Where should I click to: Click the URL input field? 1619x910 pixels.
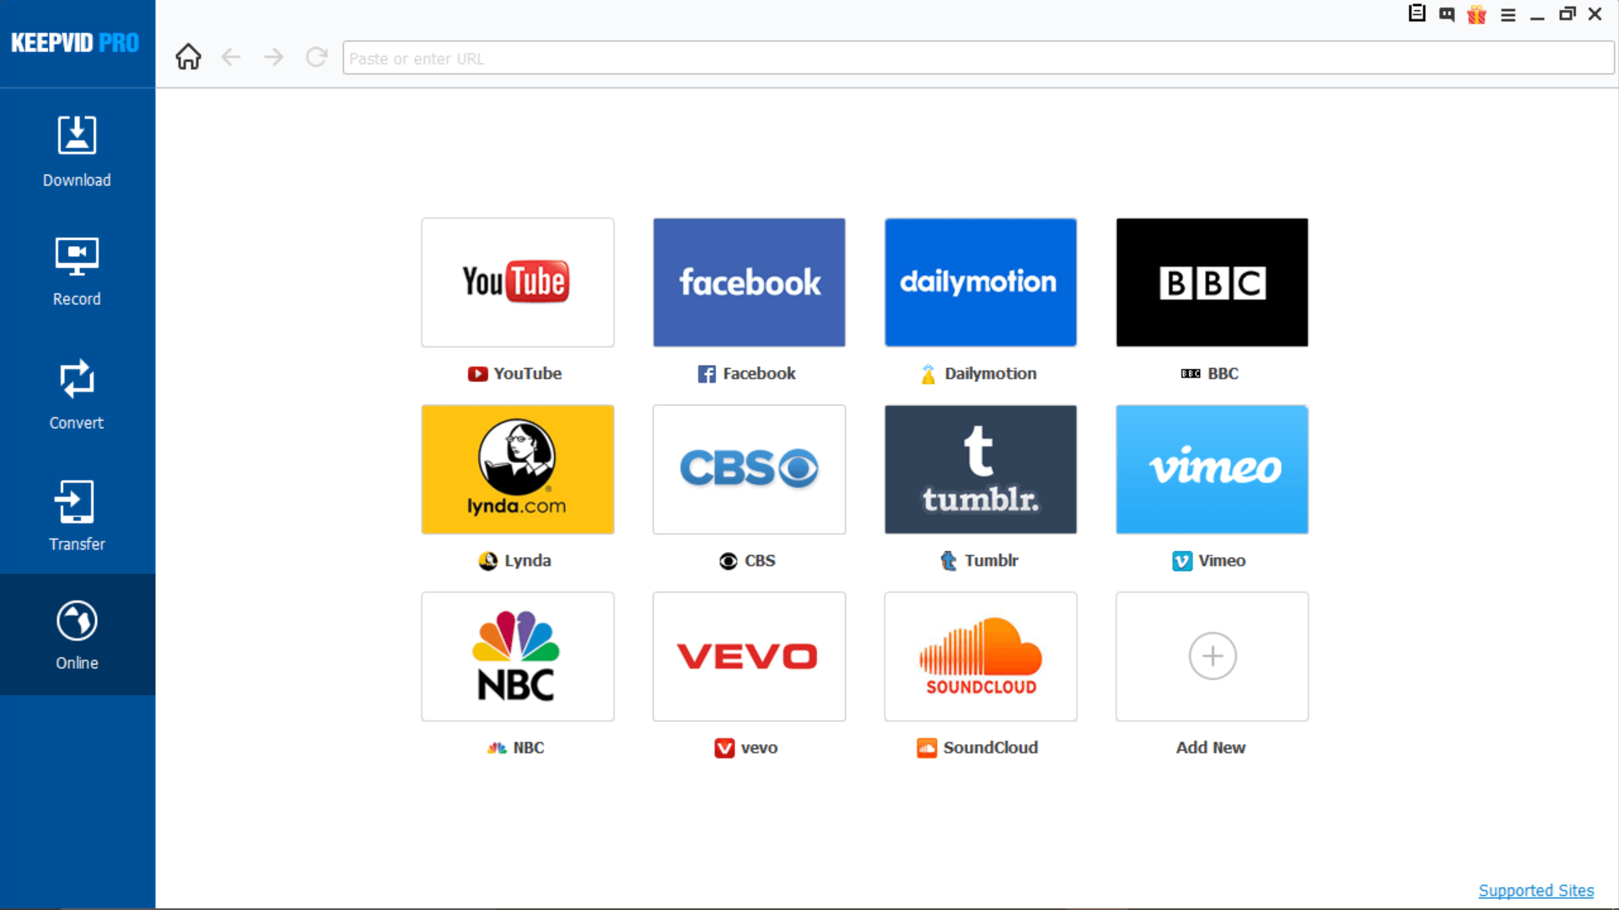(978, 58)
